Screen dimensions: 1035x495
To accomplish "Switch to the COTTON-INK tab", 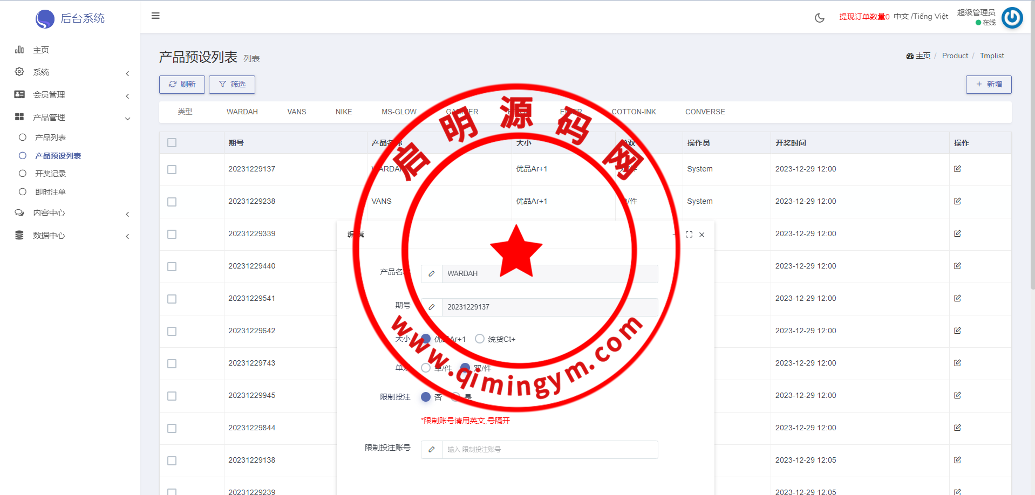I will [x=634, y=112].
